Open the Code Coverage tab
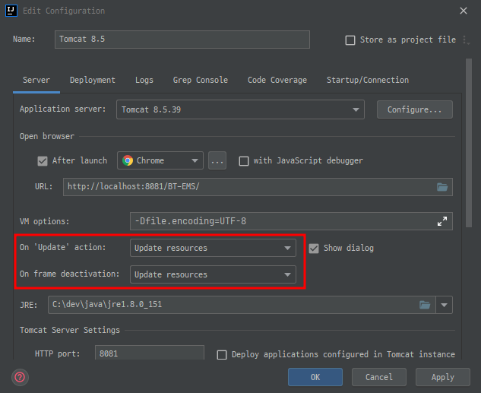The height and width of the screenshot is (393, 481). [x=277, y=80]
